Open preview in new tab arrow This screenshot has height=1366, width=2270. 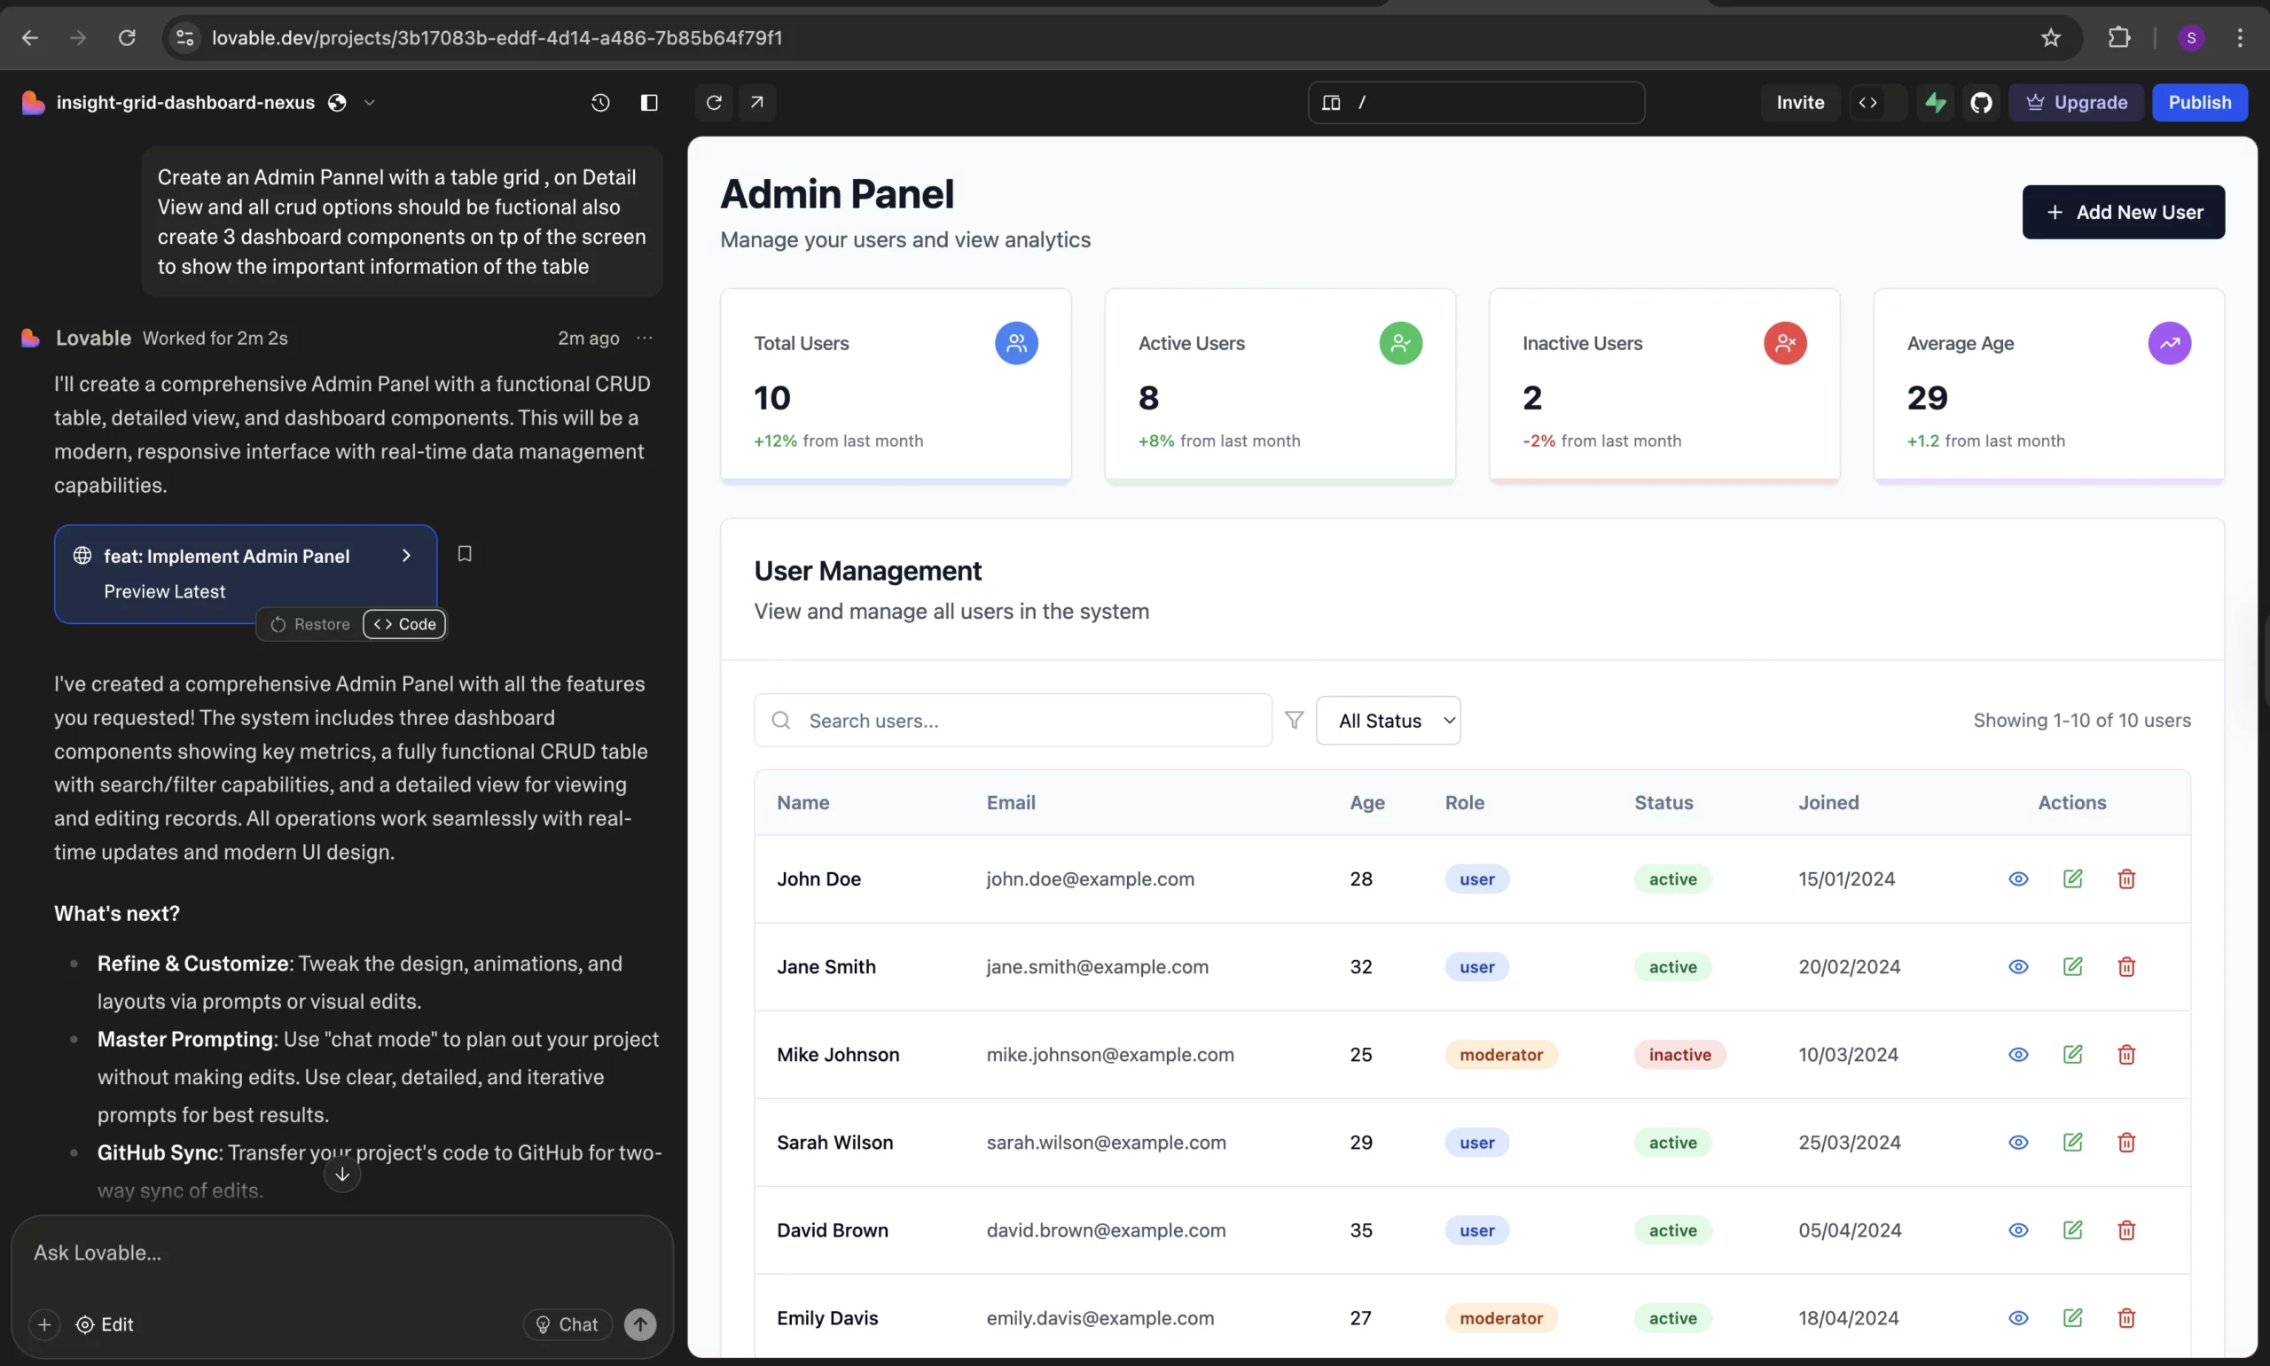tap(756, 102)
